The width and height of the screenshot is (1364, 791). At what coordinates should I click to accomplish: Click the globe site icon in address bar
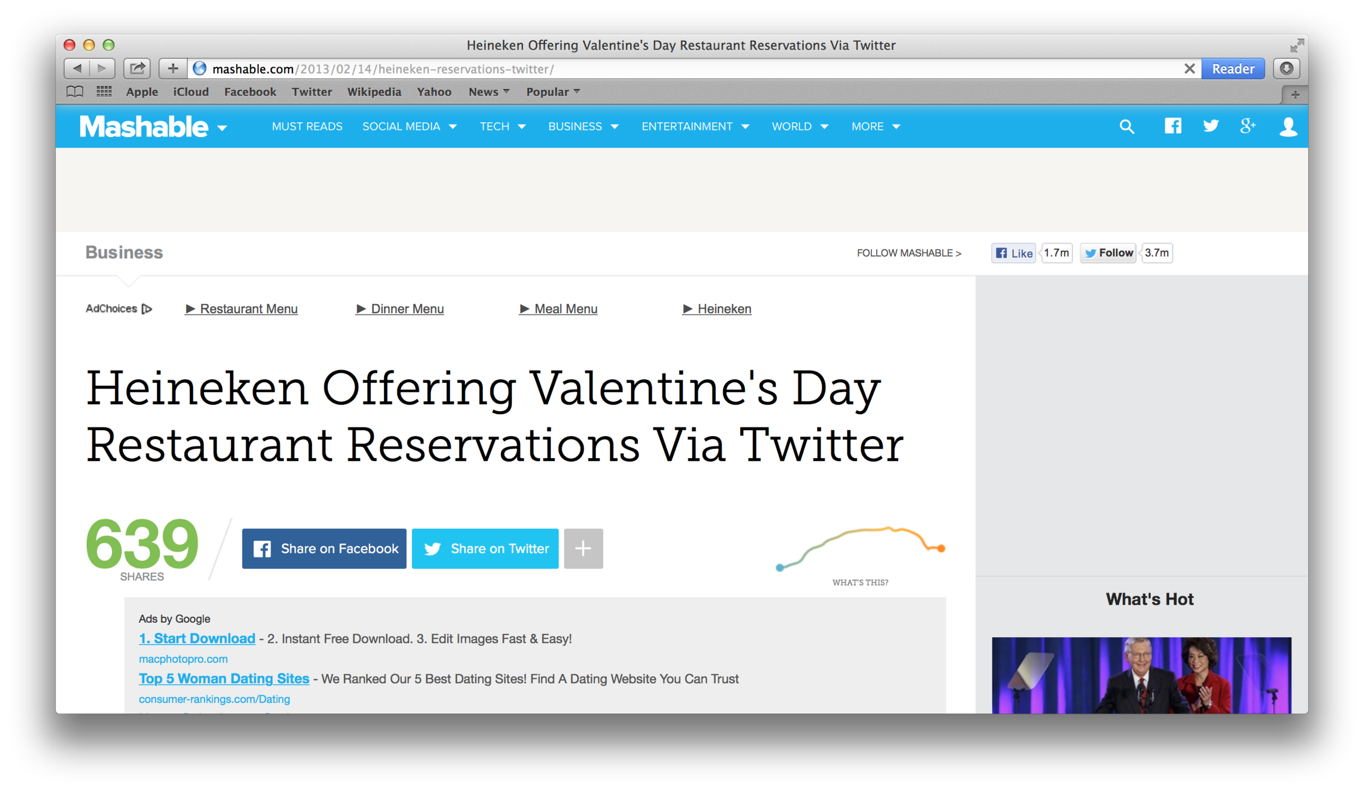click(200, 69)
